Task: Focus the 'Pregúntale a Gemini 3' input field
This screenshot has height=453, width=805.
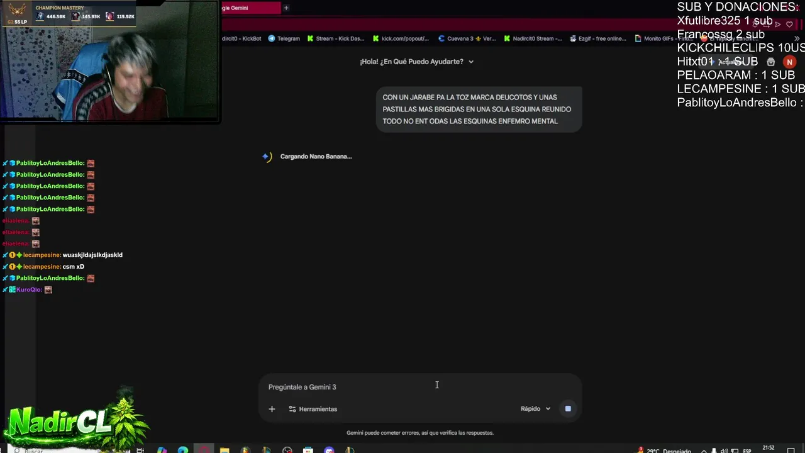Action: coord(420,387)
